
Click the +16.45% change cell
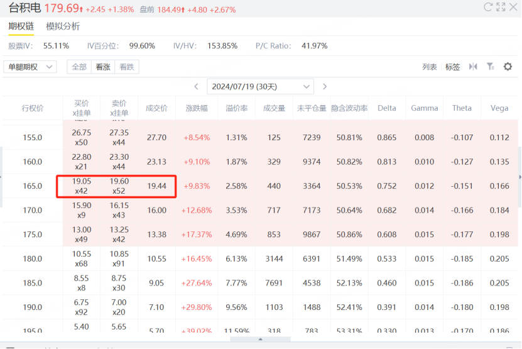(197, 259)
